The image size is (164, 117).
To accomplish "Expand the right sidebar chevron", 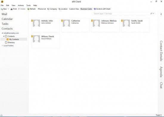I will tap(161, 14).
